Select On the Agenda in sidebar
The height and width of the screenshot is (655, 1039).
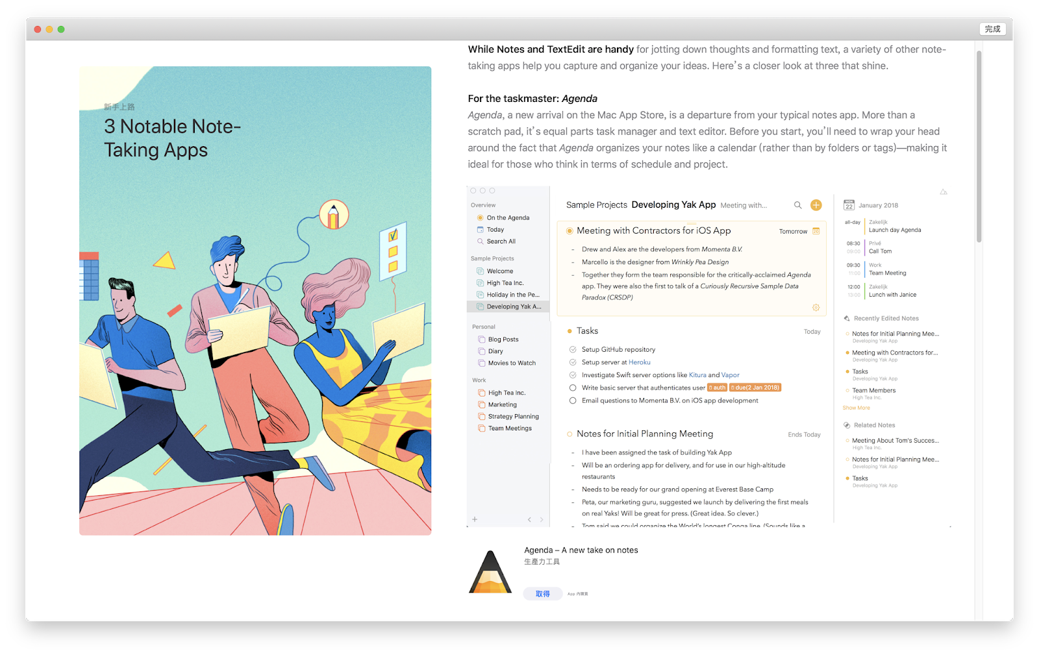point(508,218)
